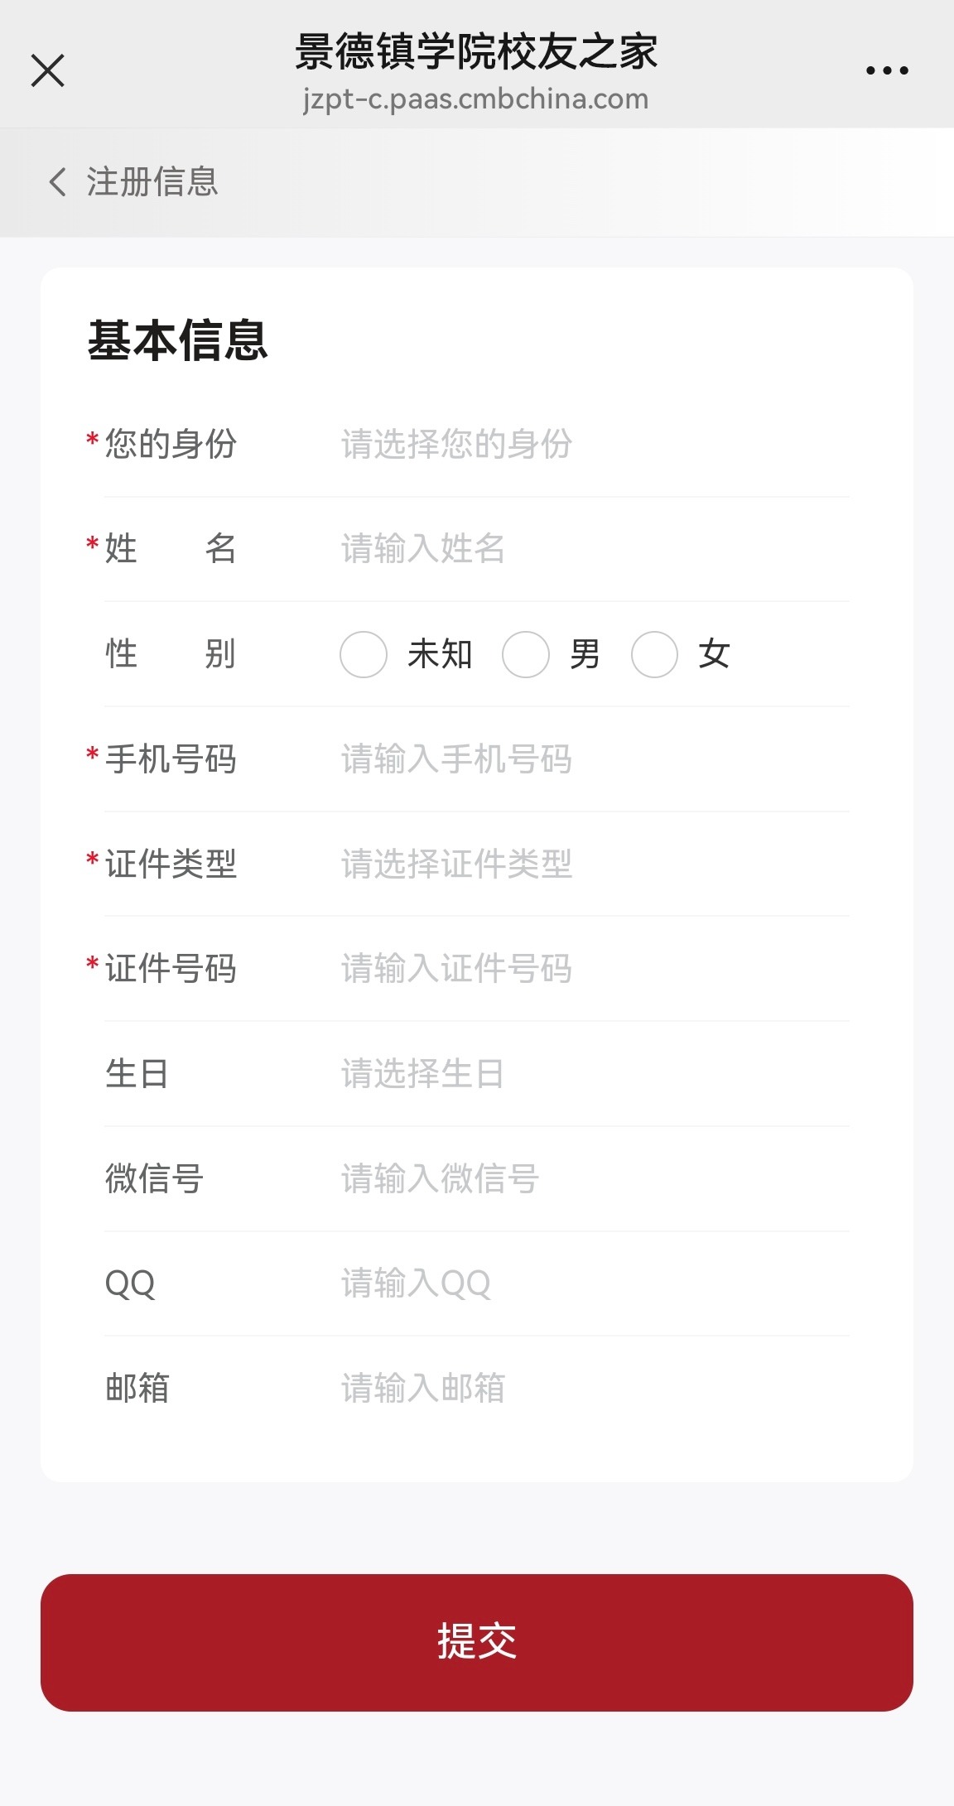Focus the 请输入姓名 name field

click(x=580, y=548)
